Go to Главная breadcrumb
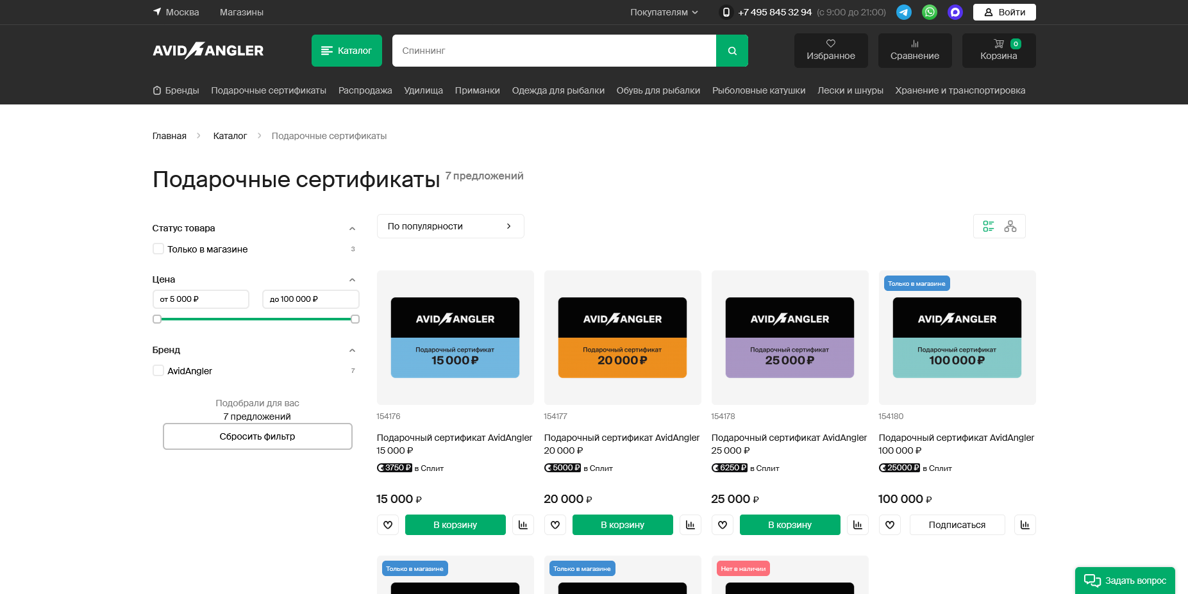The width and height of the screenshot is (1188, 594). tap(169, 136)
